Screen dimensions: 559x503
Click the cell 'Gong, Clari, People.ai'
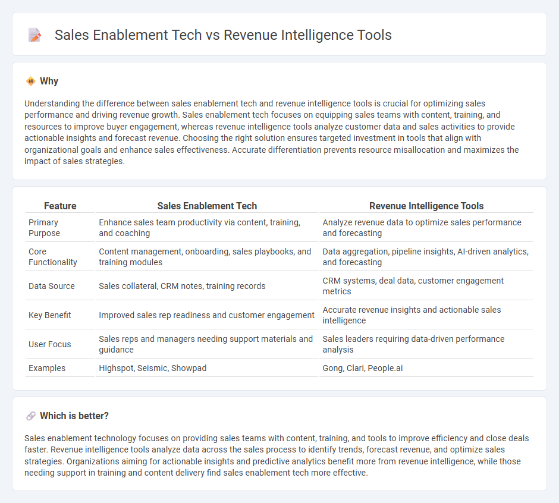coord(426,368)
